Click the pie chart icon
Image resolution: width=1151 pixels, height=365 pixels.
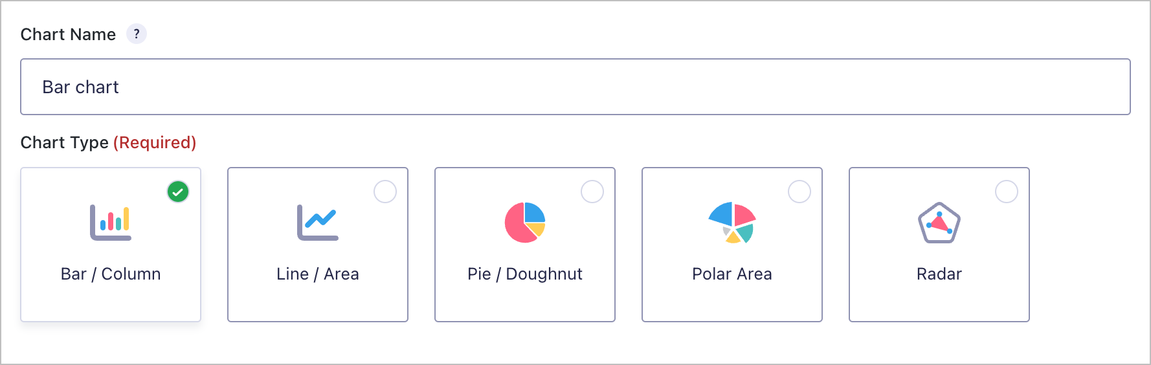pyautogui.click(x=525, y=222)
